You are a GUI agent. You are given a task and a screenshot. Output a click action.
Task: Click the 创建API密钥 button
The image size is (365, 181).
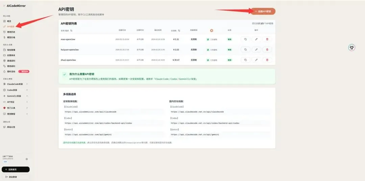tap(263, 11)
